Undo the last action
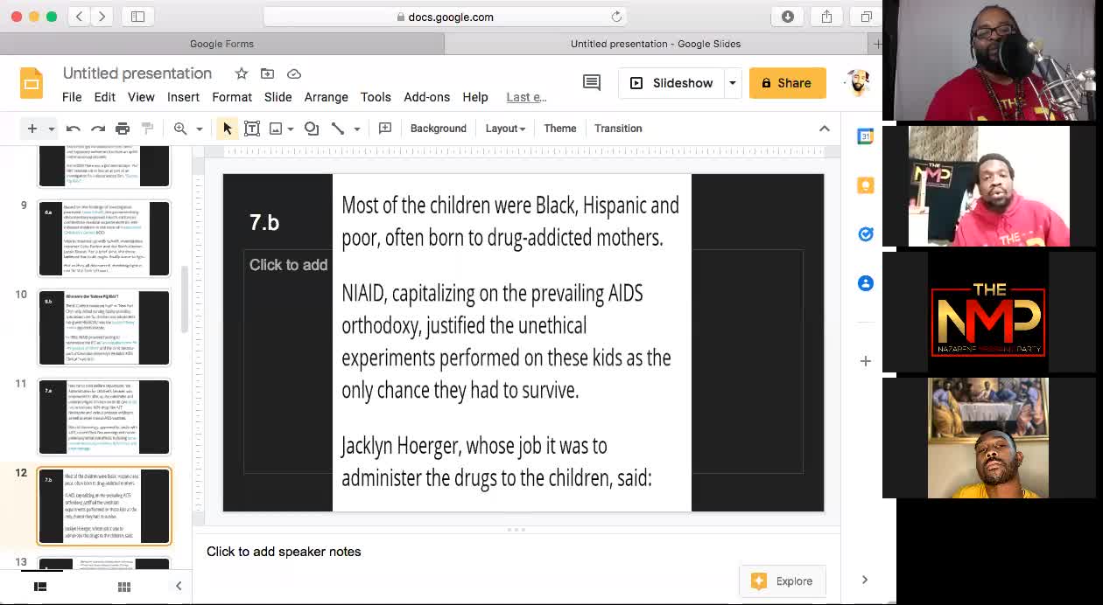The image size is (1103, 605). click(74, 129)
